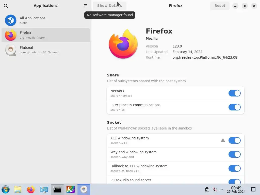Click the X11 warning triangle icon
Viewport: 260px width, 195px height.
pyautogui.click(x=223, y=140)
